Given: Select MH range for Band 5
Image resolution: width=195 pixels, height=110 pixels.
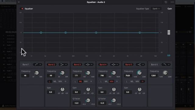Looking at the screenshot, I should pos(137,82).
